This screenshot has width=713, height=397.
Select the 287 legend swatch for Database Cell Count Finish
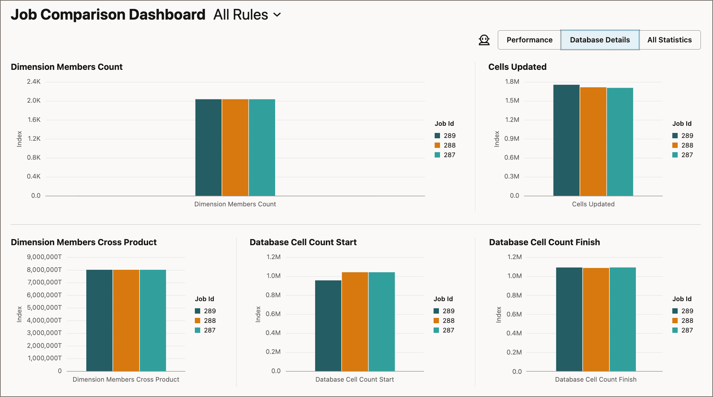tap(675, 330)
